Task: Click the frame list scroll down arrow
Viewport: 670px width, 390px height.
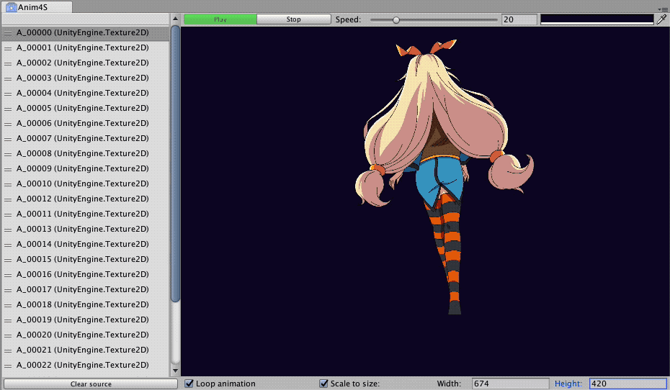Action: click(175, 371)
